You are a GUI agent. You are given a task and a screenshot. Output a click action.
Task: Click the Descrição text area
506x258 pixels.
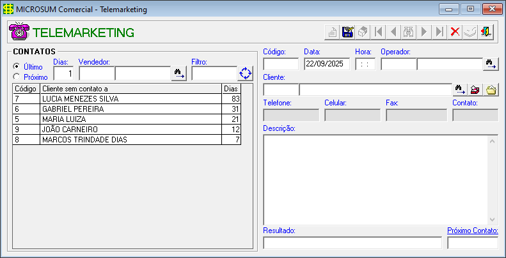[375, 179]
